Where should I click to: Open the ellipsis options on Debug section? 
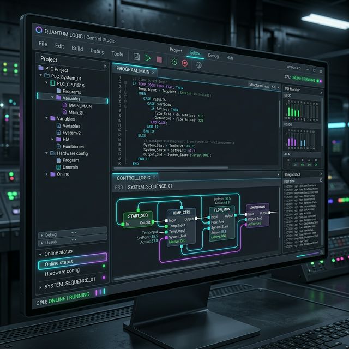point(74,232)
